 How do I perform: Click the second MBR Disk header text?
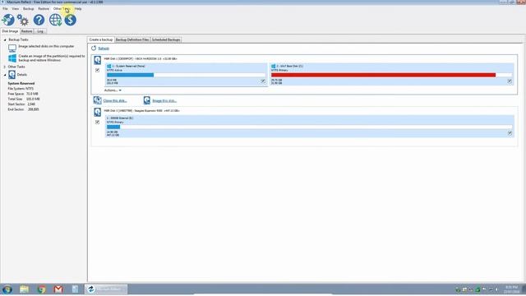click(x=142, y=111)
